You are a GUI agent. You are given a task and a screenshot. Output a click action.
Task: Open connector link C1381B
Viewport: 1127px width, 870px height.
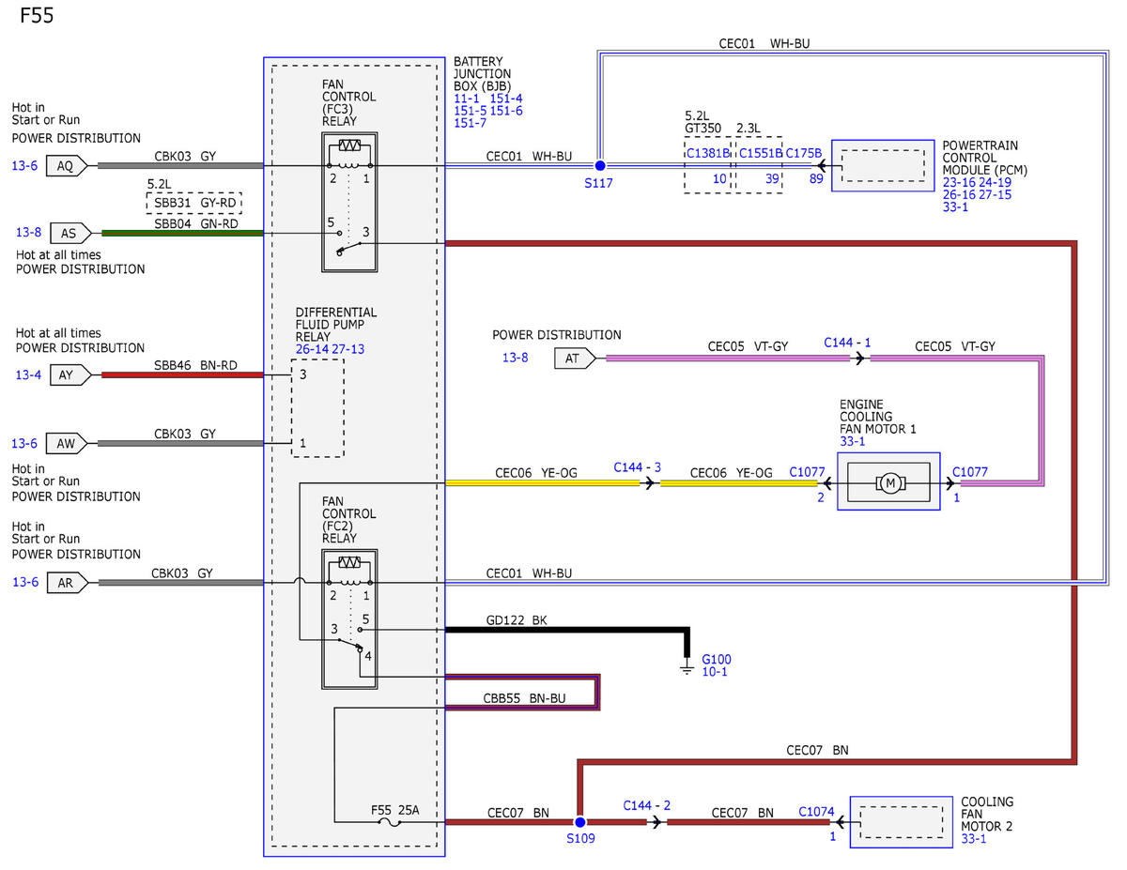tap(708, 152)
